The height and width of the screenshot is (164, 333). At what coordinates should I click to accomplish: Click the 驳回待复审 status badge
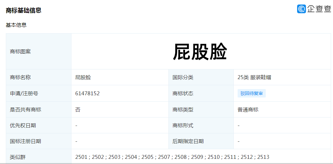tap(252, 94)
